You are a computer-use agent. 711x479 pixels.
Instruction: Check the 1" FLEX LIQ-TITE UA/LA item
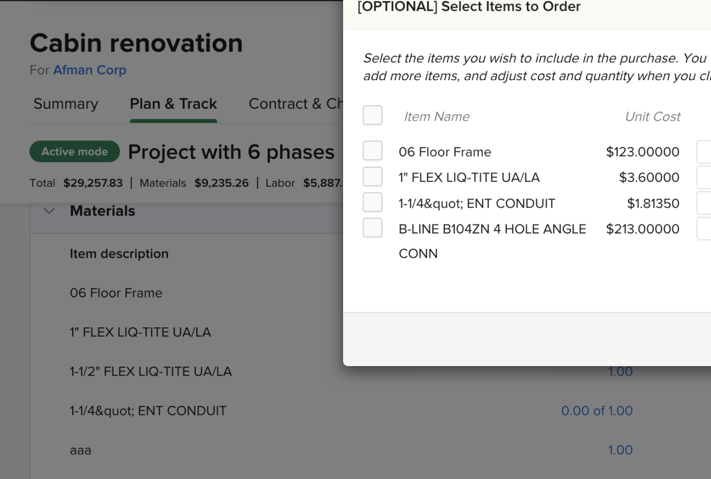pyautogui.click(x=372, y=177)
